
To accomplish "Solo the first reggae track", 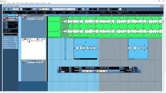I will [25, 17].
